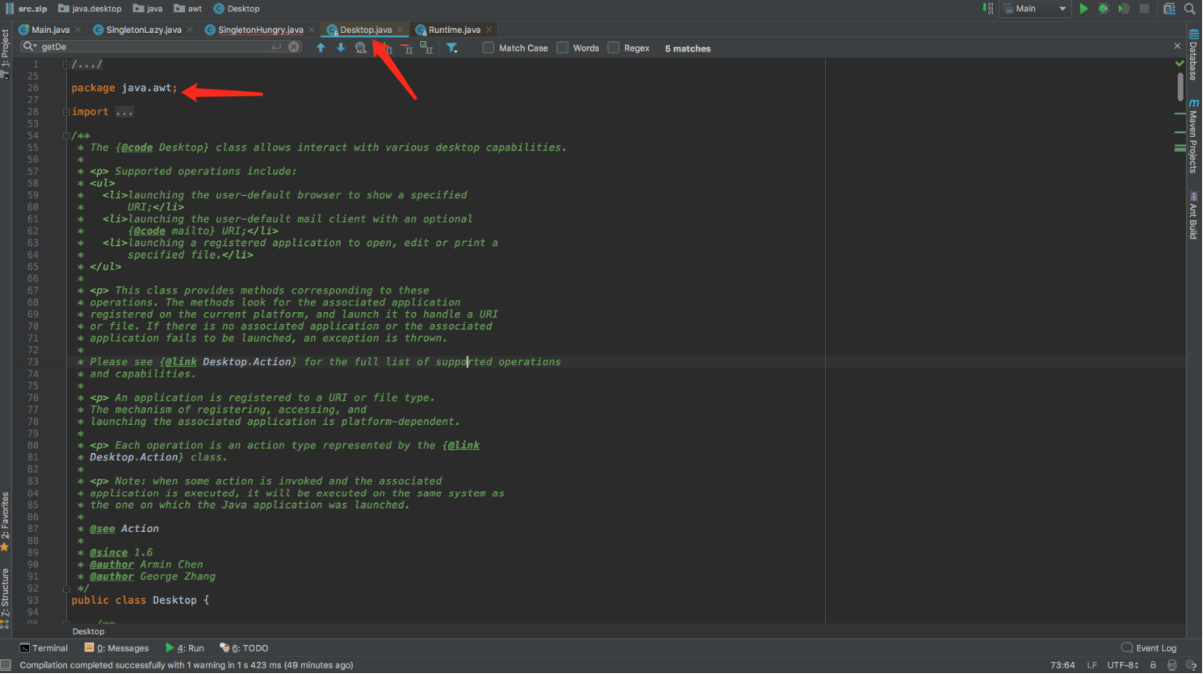The width and height of the screenshot is (1203, 674).
Task: Toggle read-only lock icon in status bar
Action: click(1153, 666)
